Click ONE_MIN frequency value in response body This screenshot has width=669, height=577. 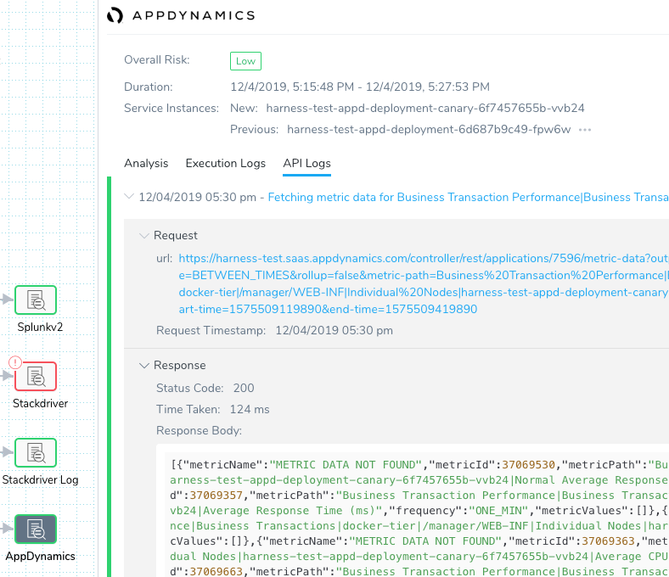pyautogui.click(x=498, y=511)
